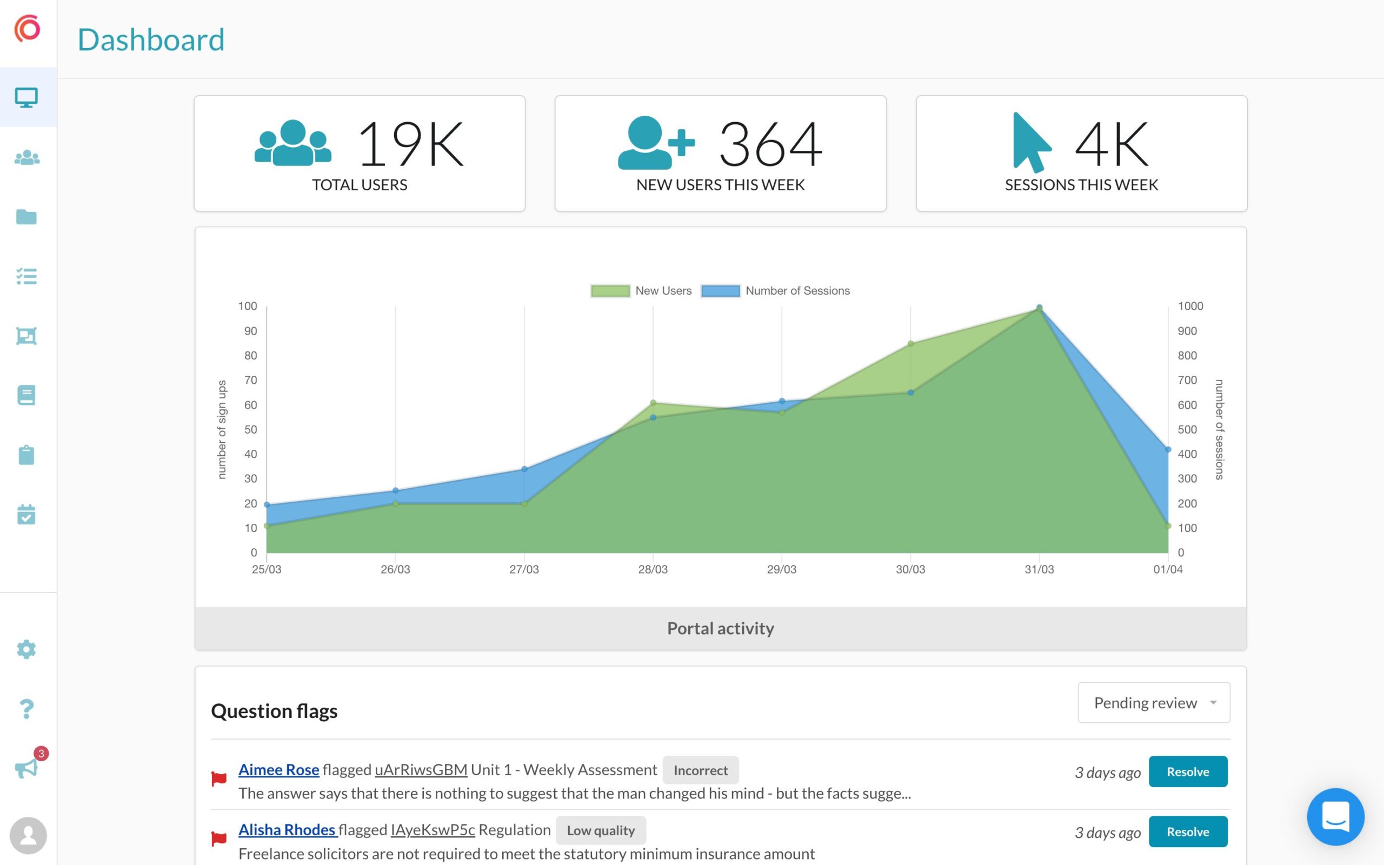Open the user avatar profile menu

coord(28,835)
